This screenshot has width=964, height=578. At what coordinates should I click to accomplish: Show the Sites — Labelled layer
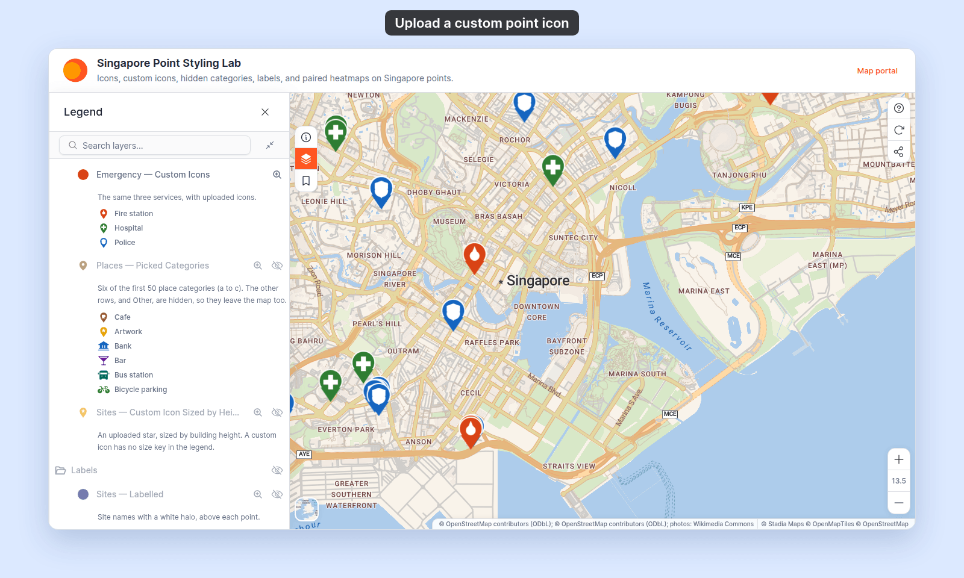pos(277,494)
